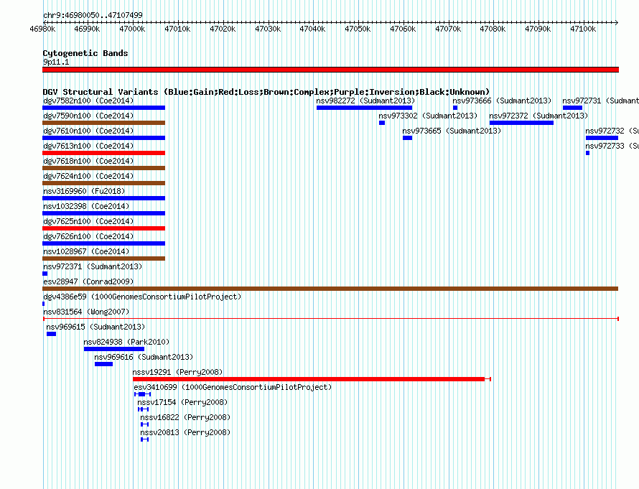The height and width of the screenshot is (489, 639).
Task: Select the dgv7624n100 (Coe2014) label
Action: pos(88,176)
